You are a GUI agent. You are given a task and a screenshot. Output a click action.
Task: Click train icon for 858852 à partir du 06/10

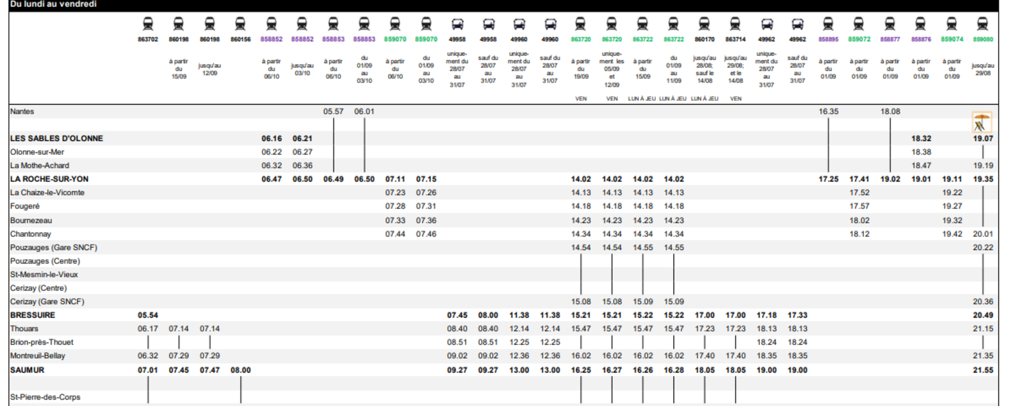[x=271, y=24]
